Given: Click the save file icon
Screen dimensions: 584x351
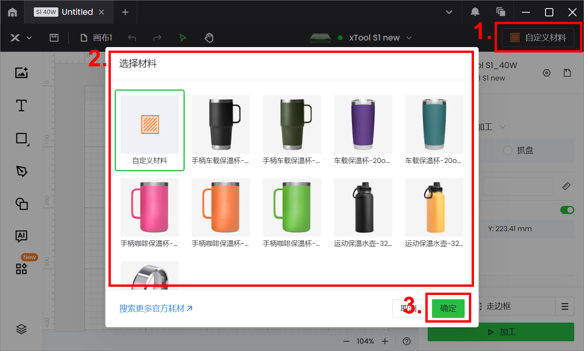Looking at the screenshot, I should (x=54, y=38).
